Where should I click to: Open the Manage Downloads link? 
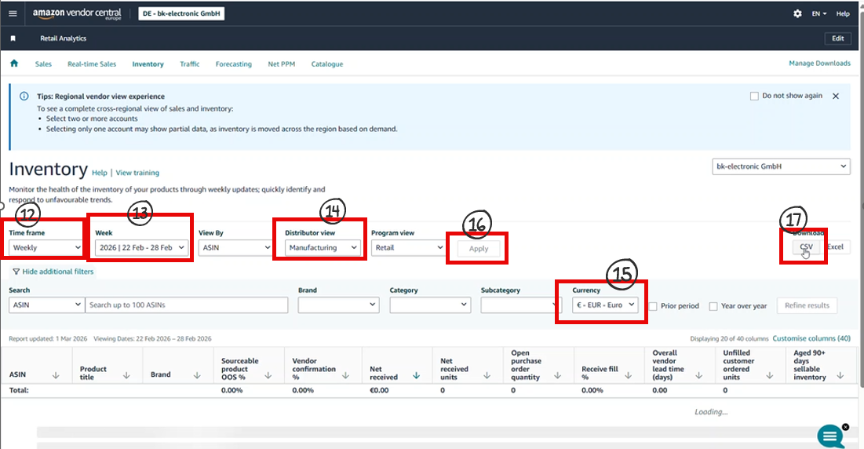[819, 64]
